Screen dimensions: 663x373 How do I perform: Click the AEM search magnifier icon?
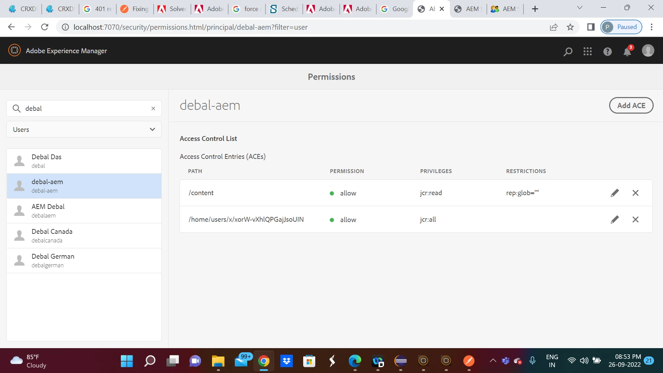point(568,51)
